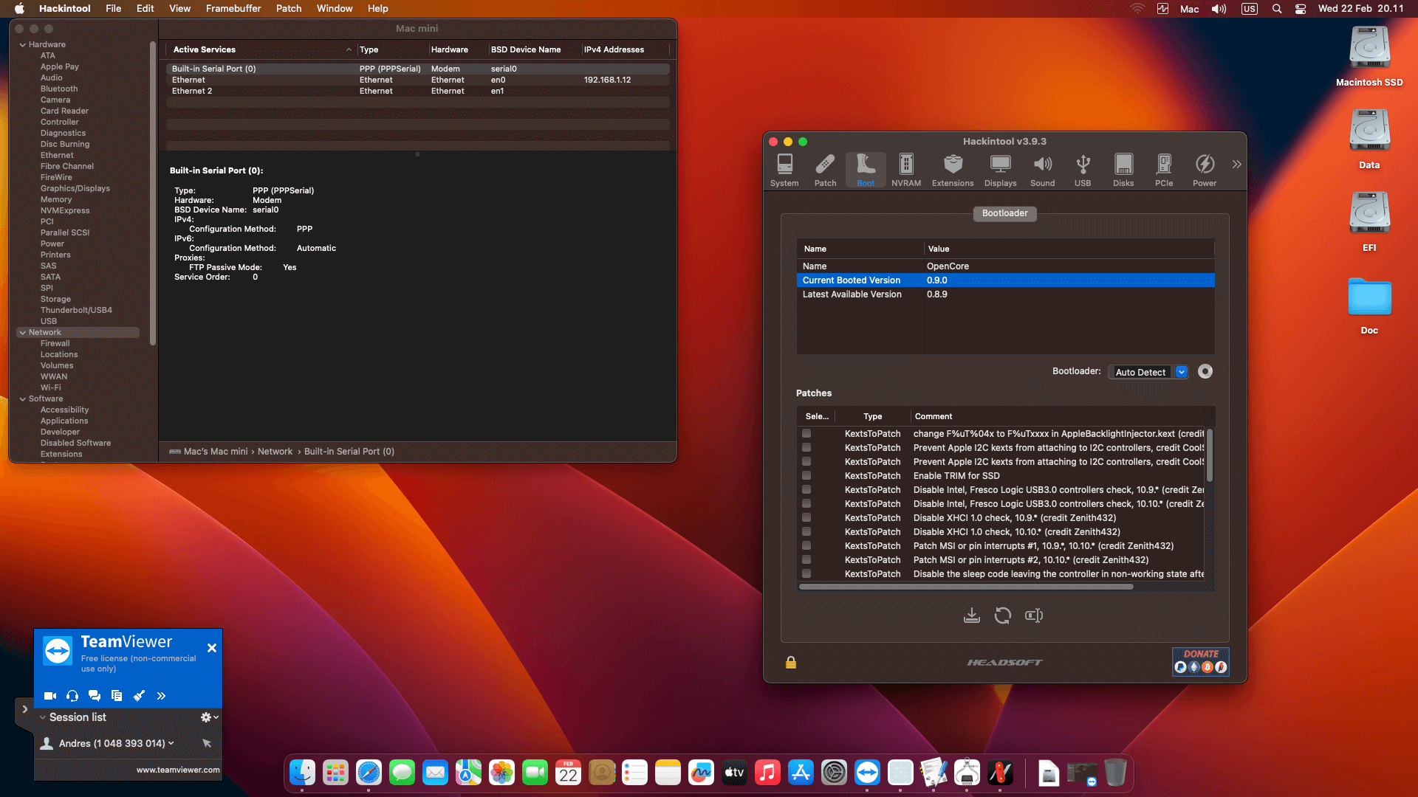Select the Doc folder on the desktop

1369,305
